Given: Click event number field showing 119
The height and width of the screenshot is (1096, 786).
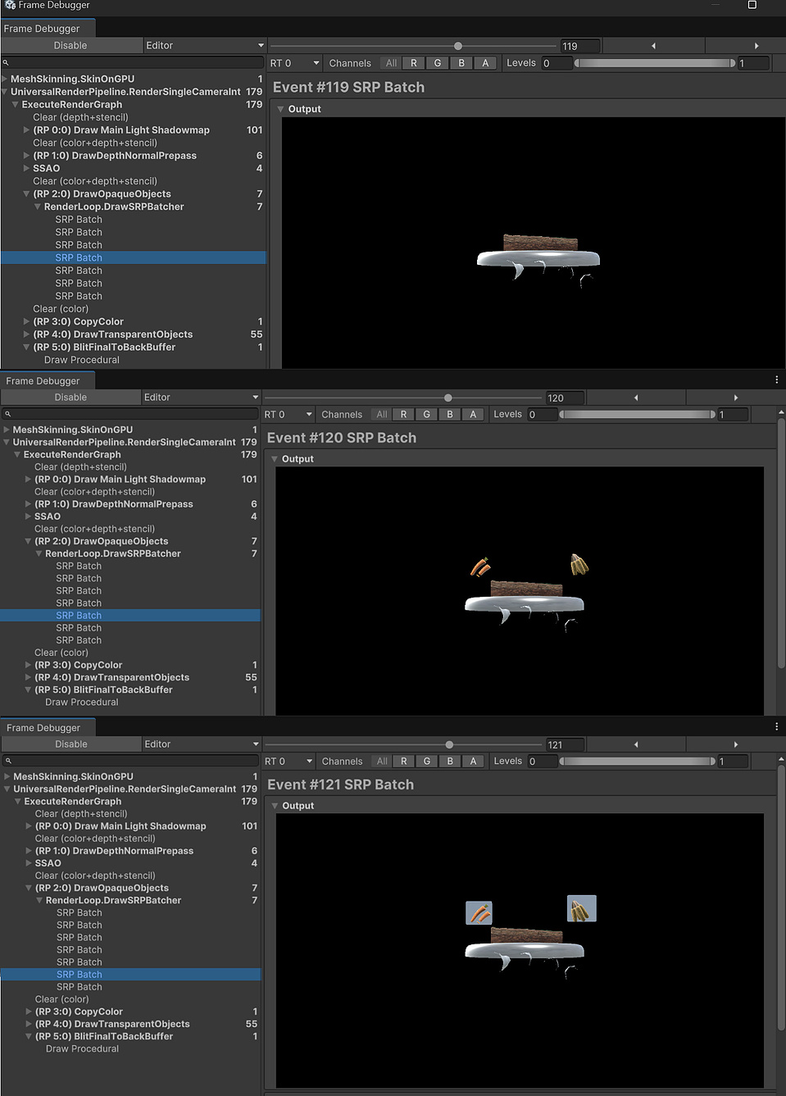Looking at the screenshot, I should click(x=580, y=46).
